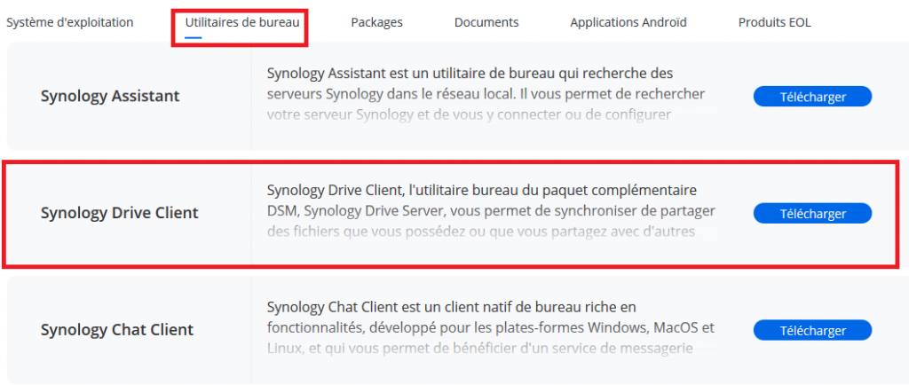Go to Applications Androïd tab
This screenshot has width=909, height=385.
pyautogui.click(x=628, y=22)
